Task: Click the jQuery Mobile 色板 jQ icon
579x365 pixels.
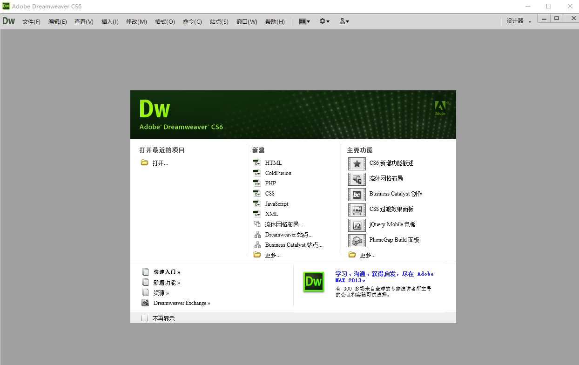Action: tap(357, 225)
